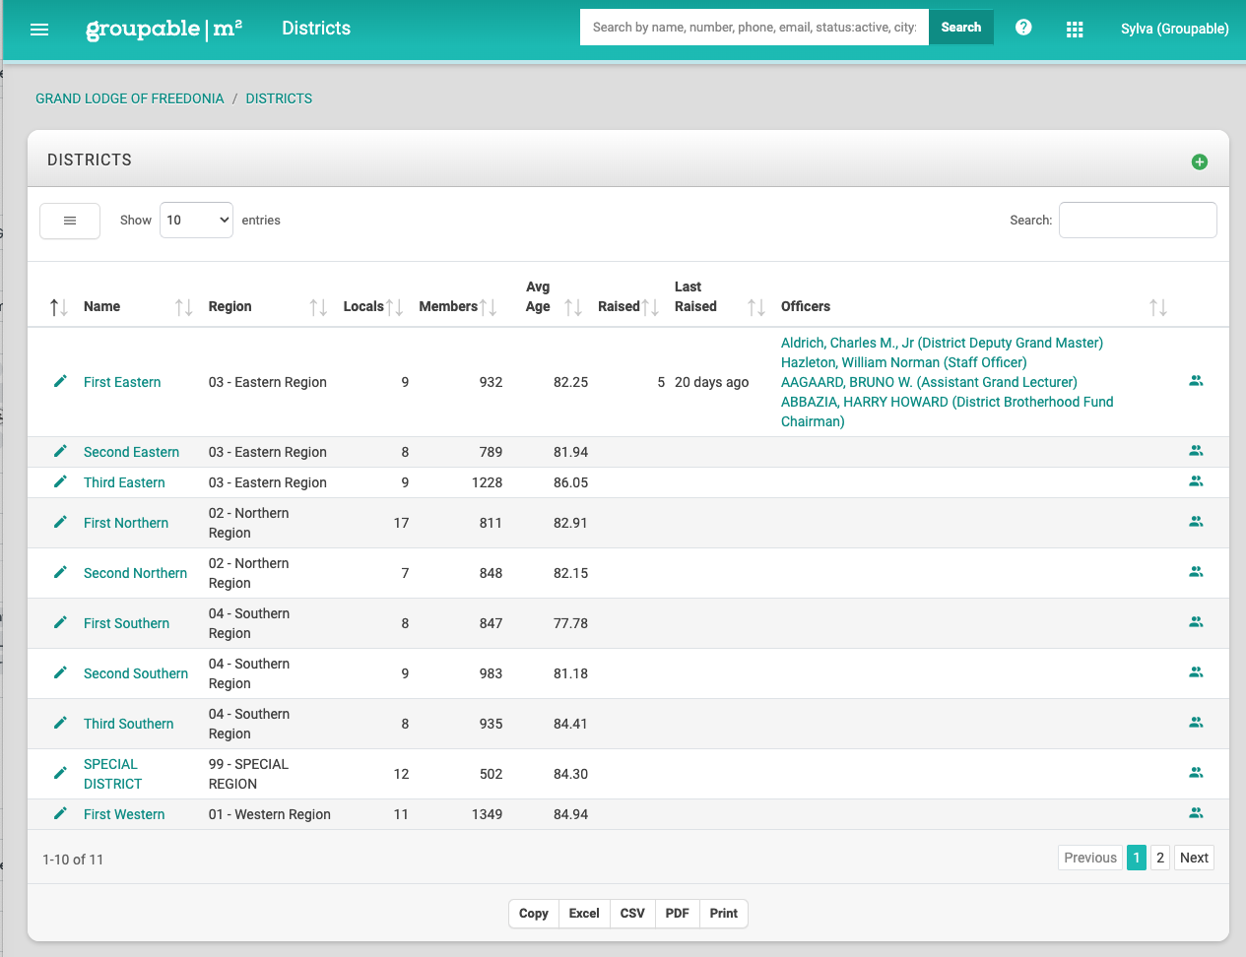Open the column visibility list button
The image size is (1246, 957).
coord(70,221)
